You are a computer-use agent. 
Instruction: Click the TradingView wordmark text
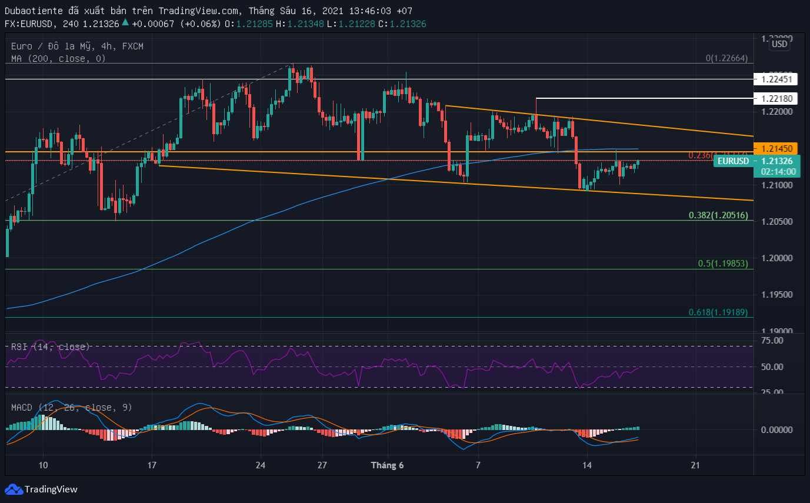(51, 489)
